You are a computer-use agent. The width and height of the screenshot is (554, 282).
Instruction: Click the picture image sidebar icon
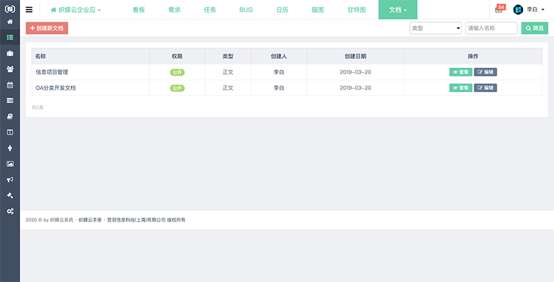point(10,164)
